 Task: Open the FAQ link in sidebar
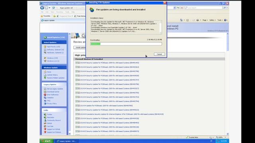coord(49,100)
